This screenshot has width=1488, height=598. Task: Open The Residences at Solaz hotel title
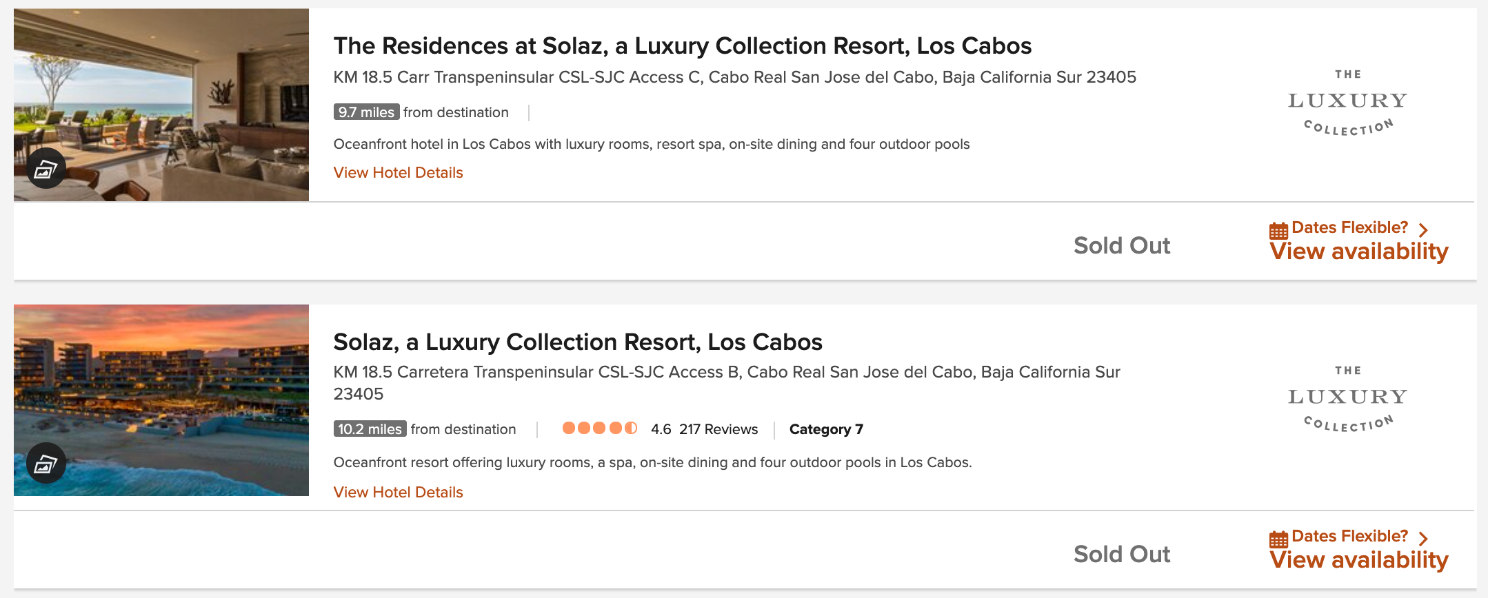click(682, 46)
